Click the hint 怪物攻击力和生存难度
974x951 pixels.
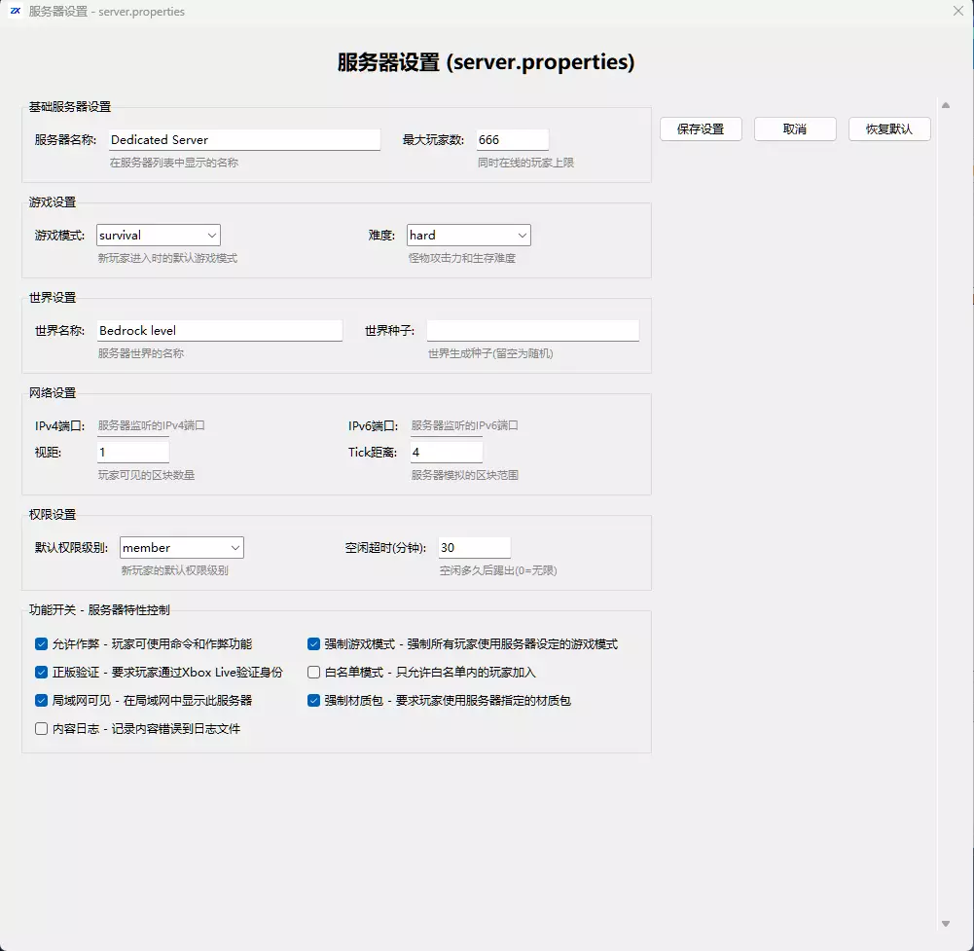point(462,258)
